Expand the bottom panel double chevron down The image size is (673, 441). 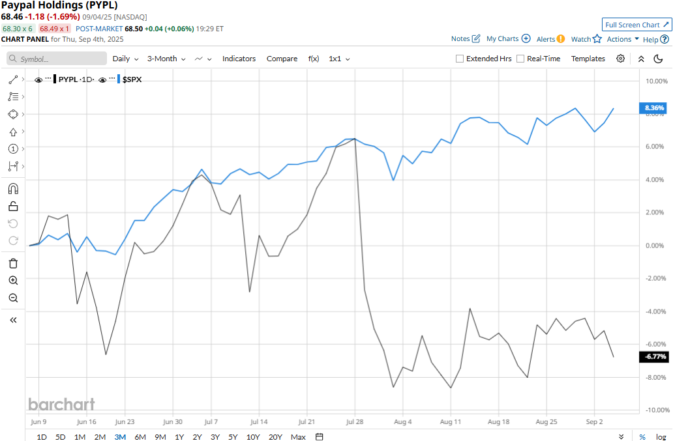point(621,436)
